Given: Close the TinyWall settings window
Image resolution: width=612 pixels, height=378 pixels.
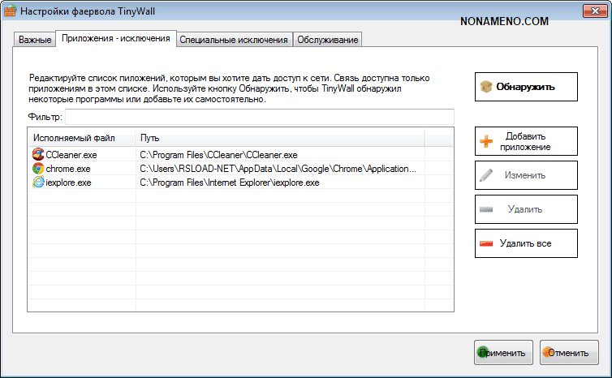Looking at the screenshot, I should click(593, 11).
